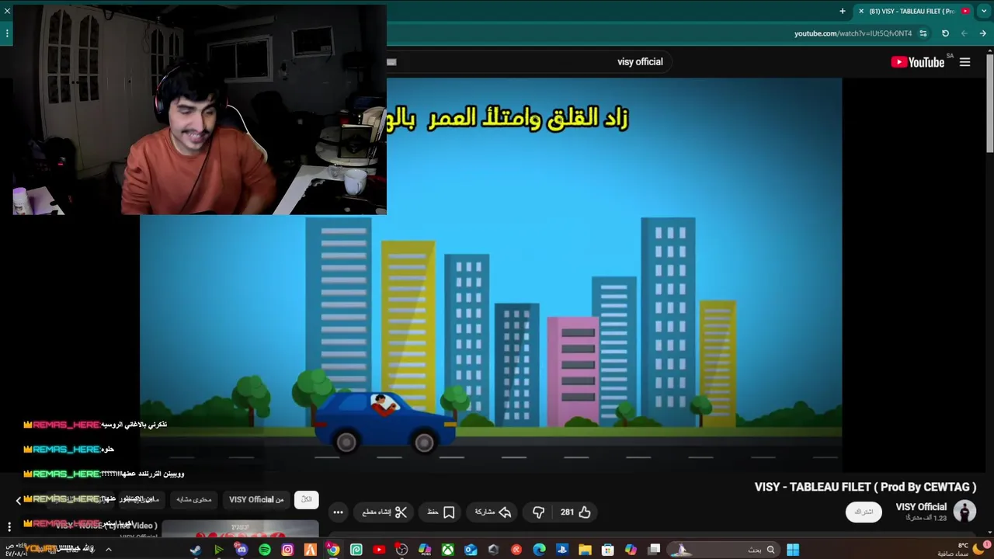Image resolution: width=994 pixels, height=559 pixels.
Task: Open Microsoft Edge from the taskbar
Action: click(540, 550)
